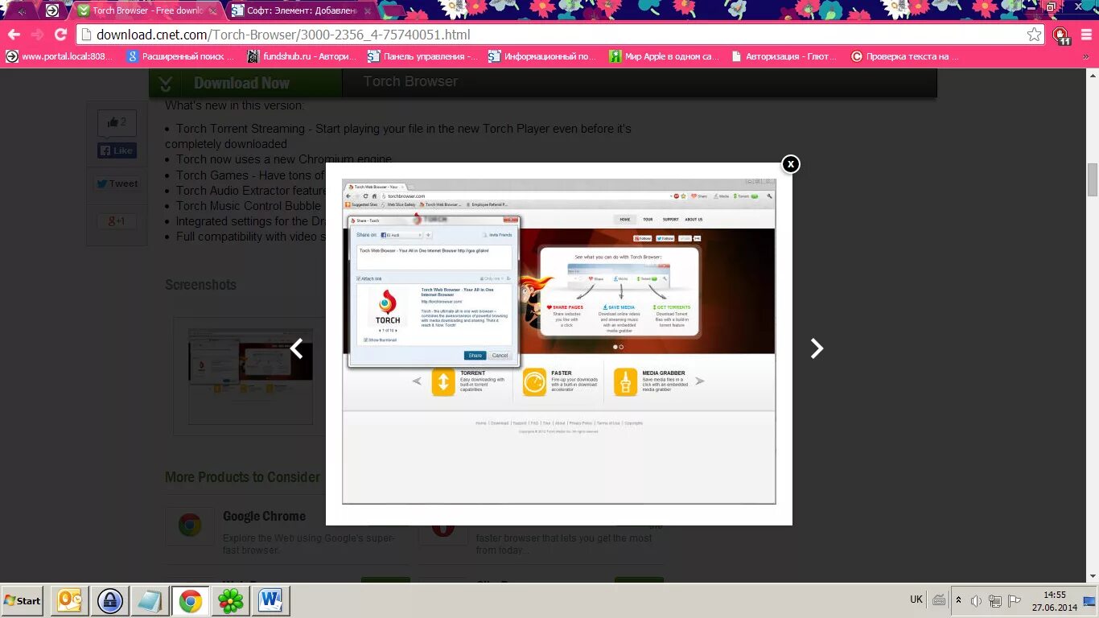Click the Chrome taskbar icon
The image size is (1099, 618).
pos(191,601)
